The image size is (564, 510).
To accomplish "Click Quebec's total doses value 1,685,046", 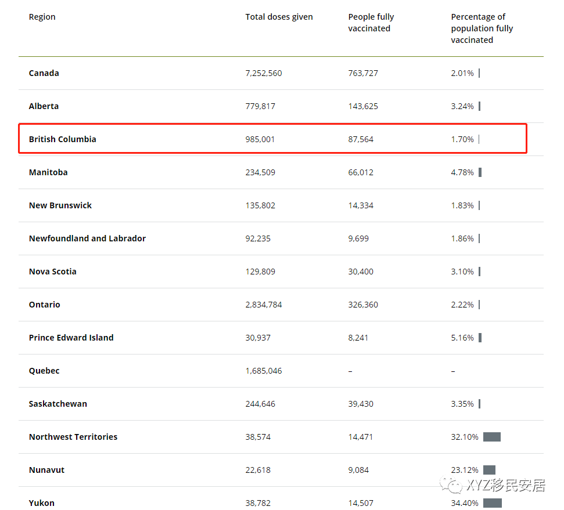I will click(264, 371).
